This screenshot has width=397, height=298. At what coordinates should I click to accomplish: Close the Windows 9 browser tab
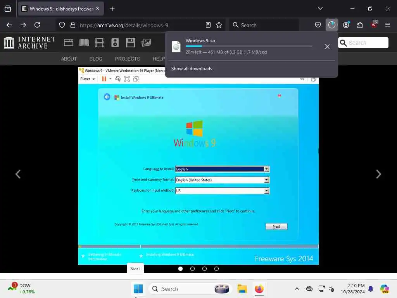(x=98, y=9)
